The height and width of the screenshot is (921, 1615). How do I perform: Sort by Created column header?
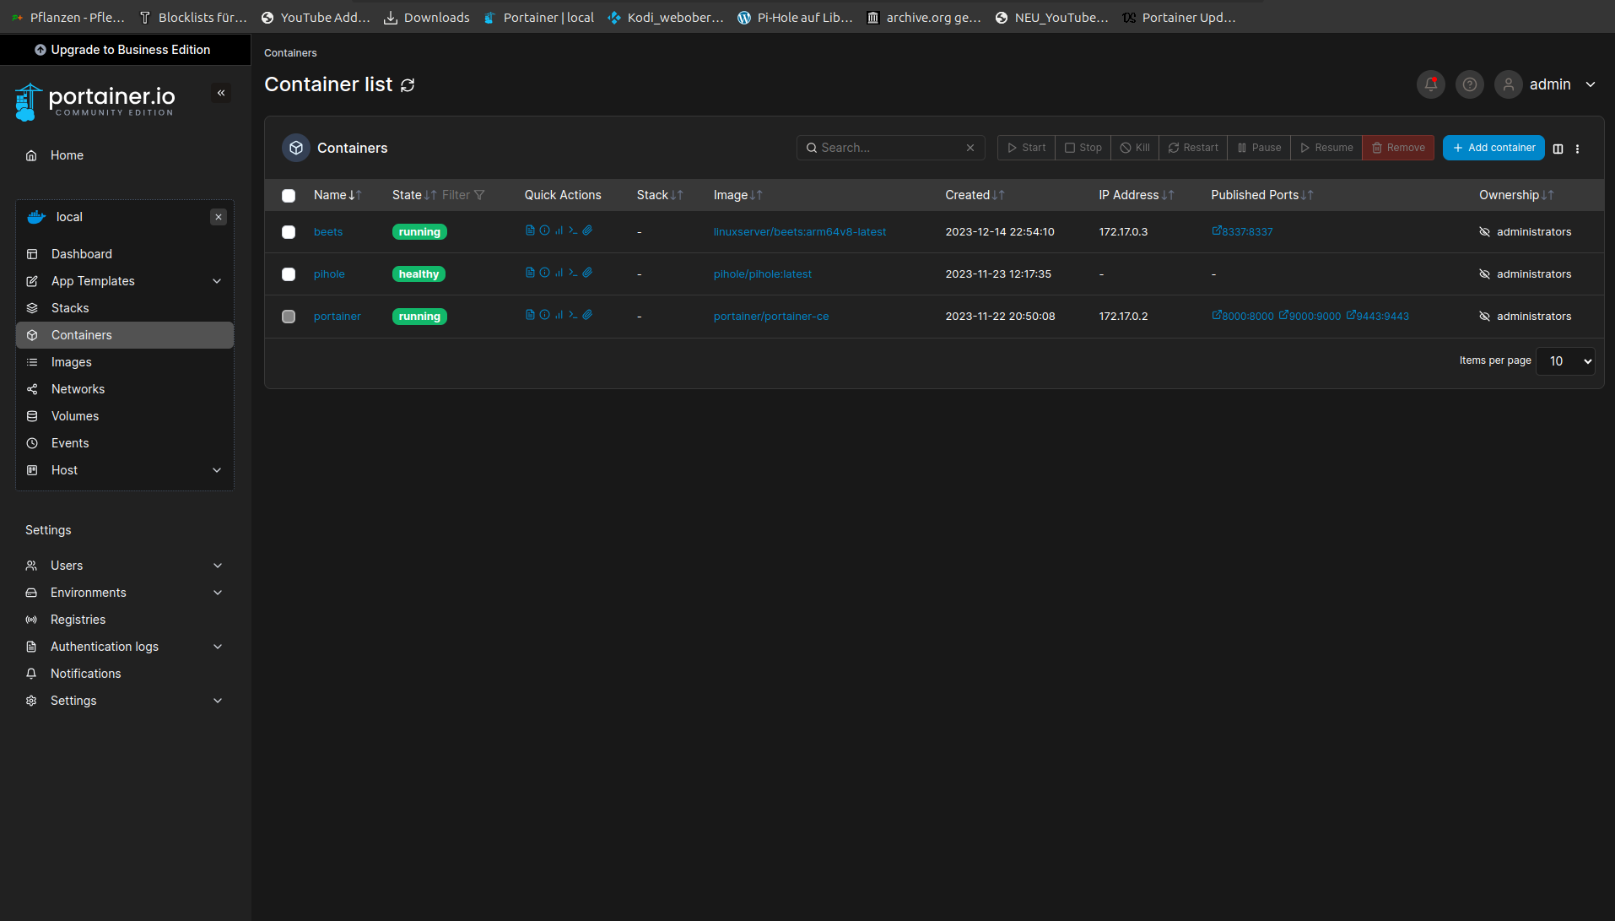tap(975, 195)
